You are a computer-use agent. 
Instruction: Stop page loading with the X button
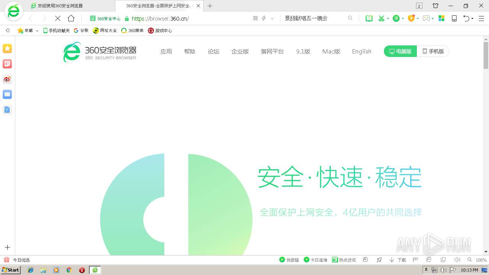point(58,18)
